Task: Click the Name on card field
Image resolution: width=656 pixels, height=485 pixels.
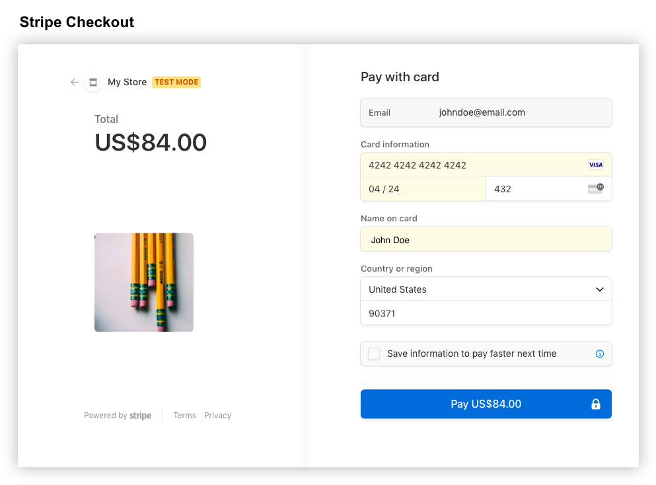Action: pyautogui.click(x=486, y=239)
